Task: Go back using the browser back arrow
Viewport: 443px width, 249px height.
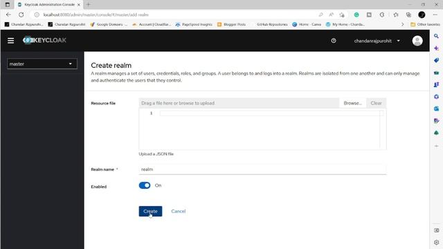Action: (x=8, y=15)
